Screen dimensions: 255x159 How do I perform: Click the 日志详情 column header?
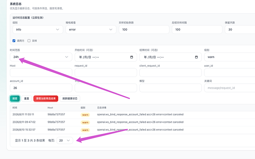pos(102,108)
